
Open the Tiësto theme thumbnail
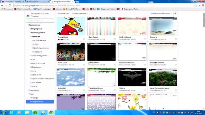pyautogui.click(x=132, y=77)
